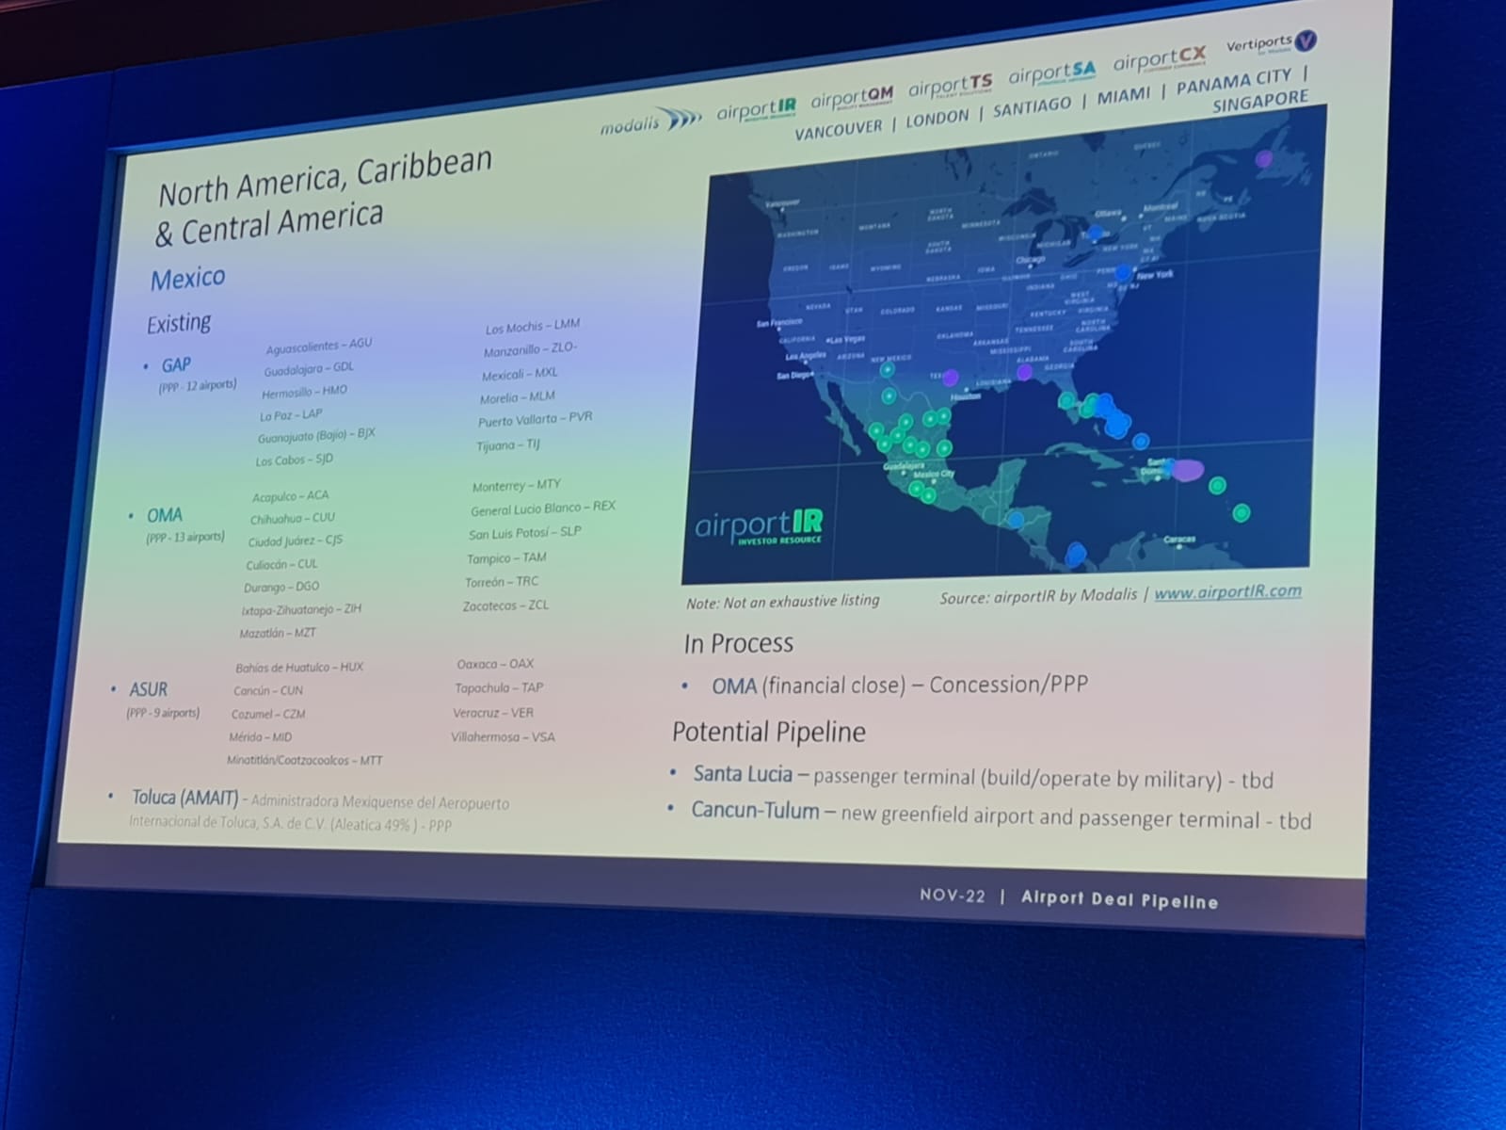Image resolution: width=1506 pixels, height=1130 pixels.
Task: Click the Toluca (AMAIT) entry
Action: [x=184, y=798]
